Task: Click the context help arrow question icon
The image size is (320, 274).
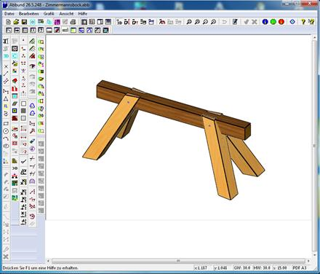Action: [x=311, y=22]
